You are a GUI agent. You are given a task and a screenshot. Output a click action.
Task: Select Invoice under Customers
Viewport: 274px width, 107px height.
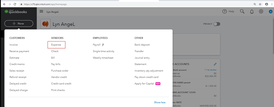13,45
